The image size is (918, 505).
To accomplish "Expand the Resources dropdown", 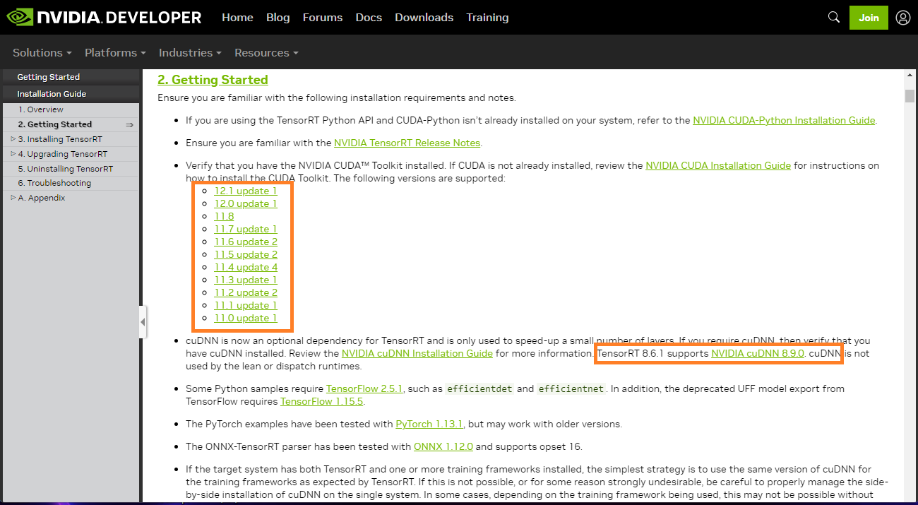I will (x=266, y=53).
